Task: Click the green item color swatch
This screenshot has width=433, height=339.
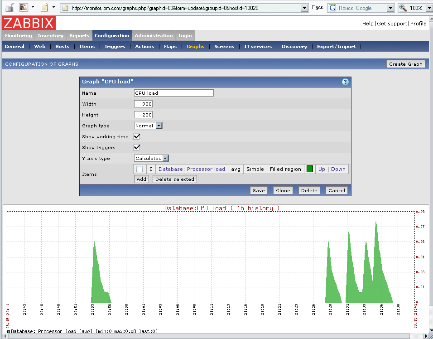Action: point(310,169)
